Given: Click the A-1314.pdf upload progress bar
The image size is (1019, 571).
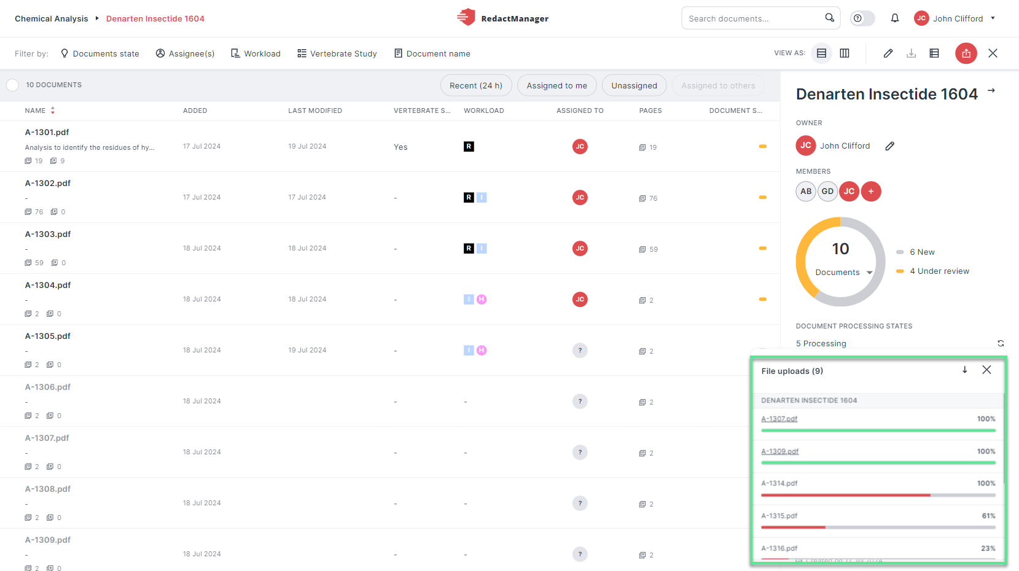Looking at the screenshot, I should [878, 495].
